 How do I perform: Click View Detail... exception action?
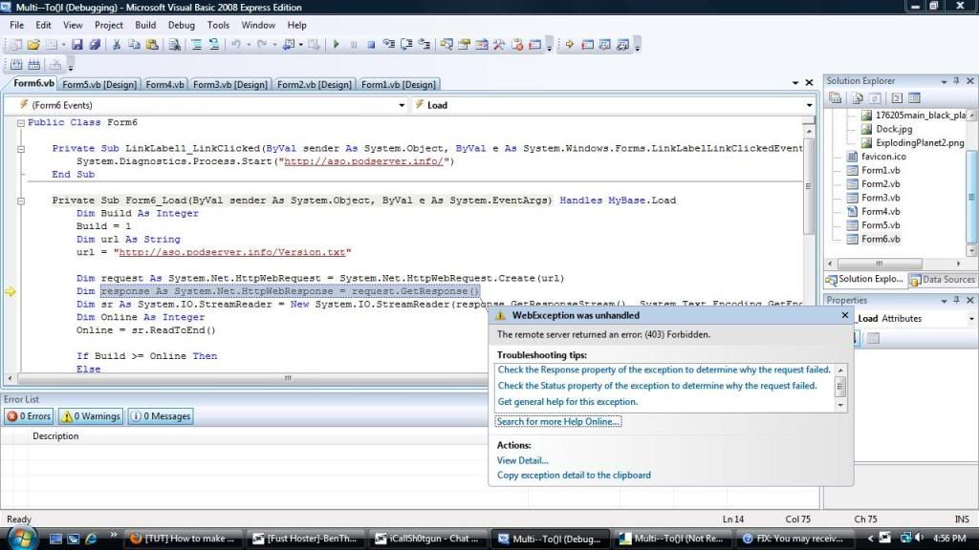point(523,460)
